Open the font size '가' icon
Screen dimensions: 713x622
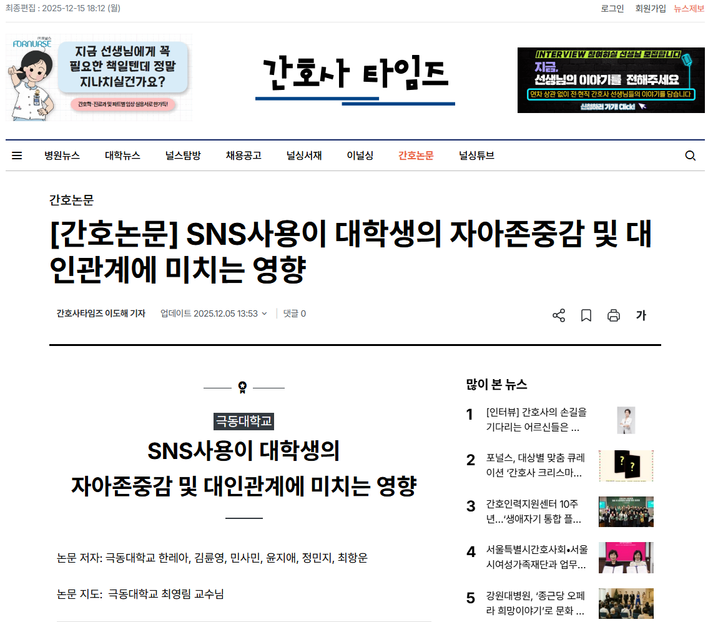pyautogui.click(x=641, y=315)
